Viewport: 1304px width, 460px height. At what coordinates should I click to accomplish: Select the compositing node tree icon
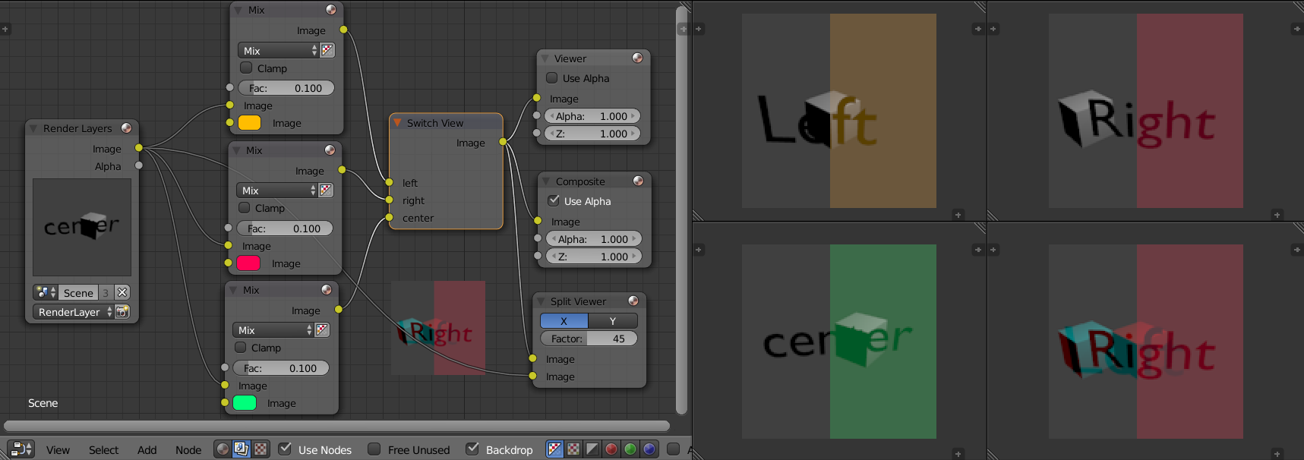(242, 449)
